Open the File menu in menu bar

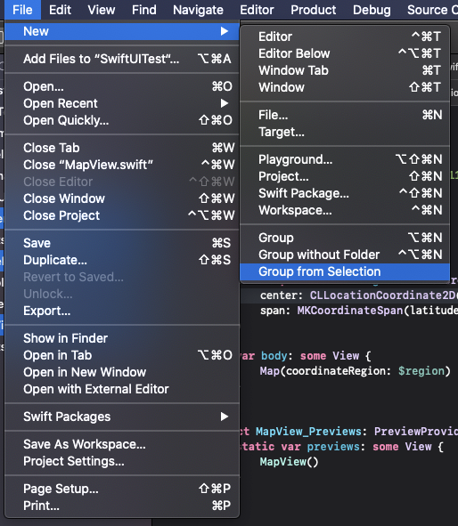click(x=22, y=10)
